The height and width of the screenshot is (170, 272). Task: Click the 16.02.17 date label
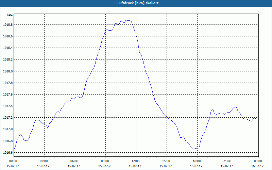tap(257, 166)
